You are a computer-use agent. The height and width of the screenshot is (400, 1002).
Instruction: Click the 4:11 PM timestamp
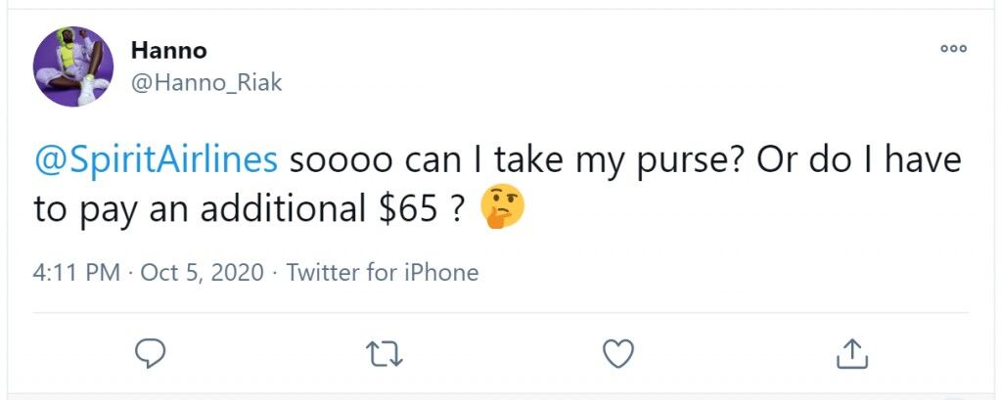tap(76, 273)
